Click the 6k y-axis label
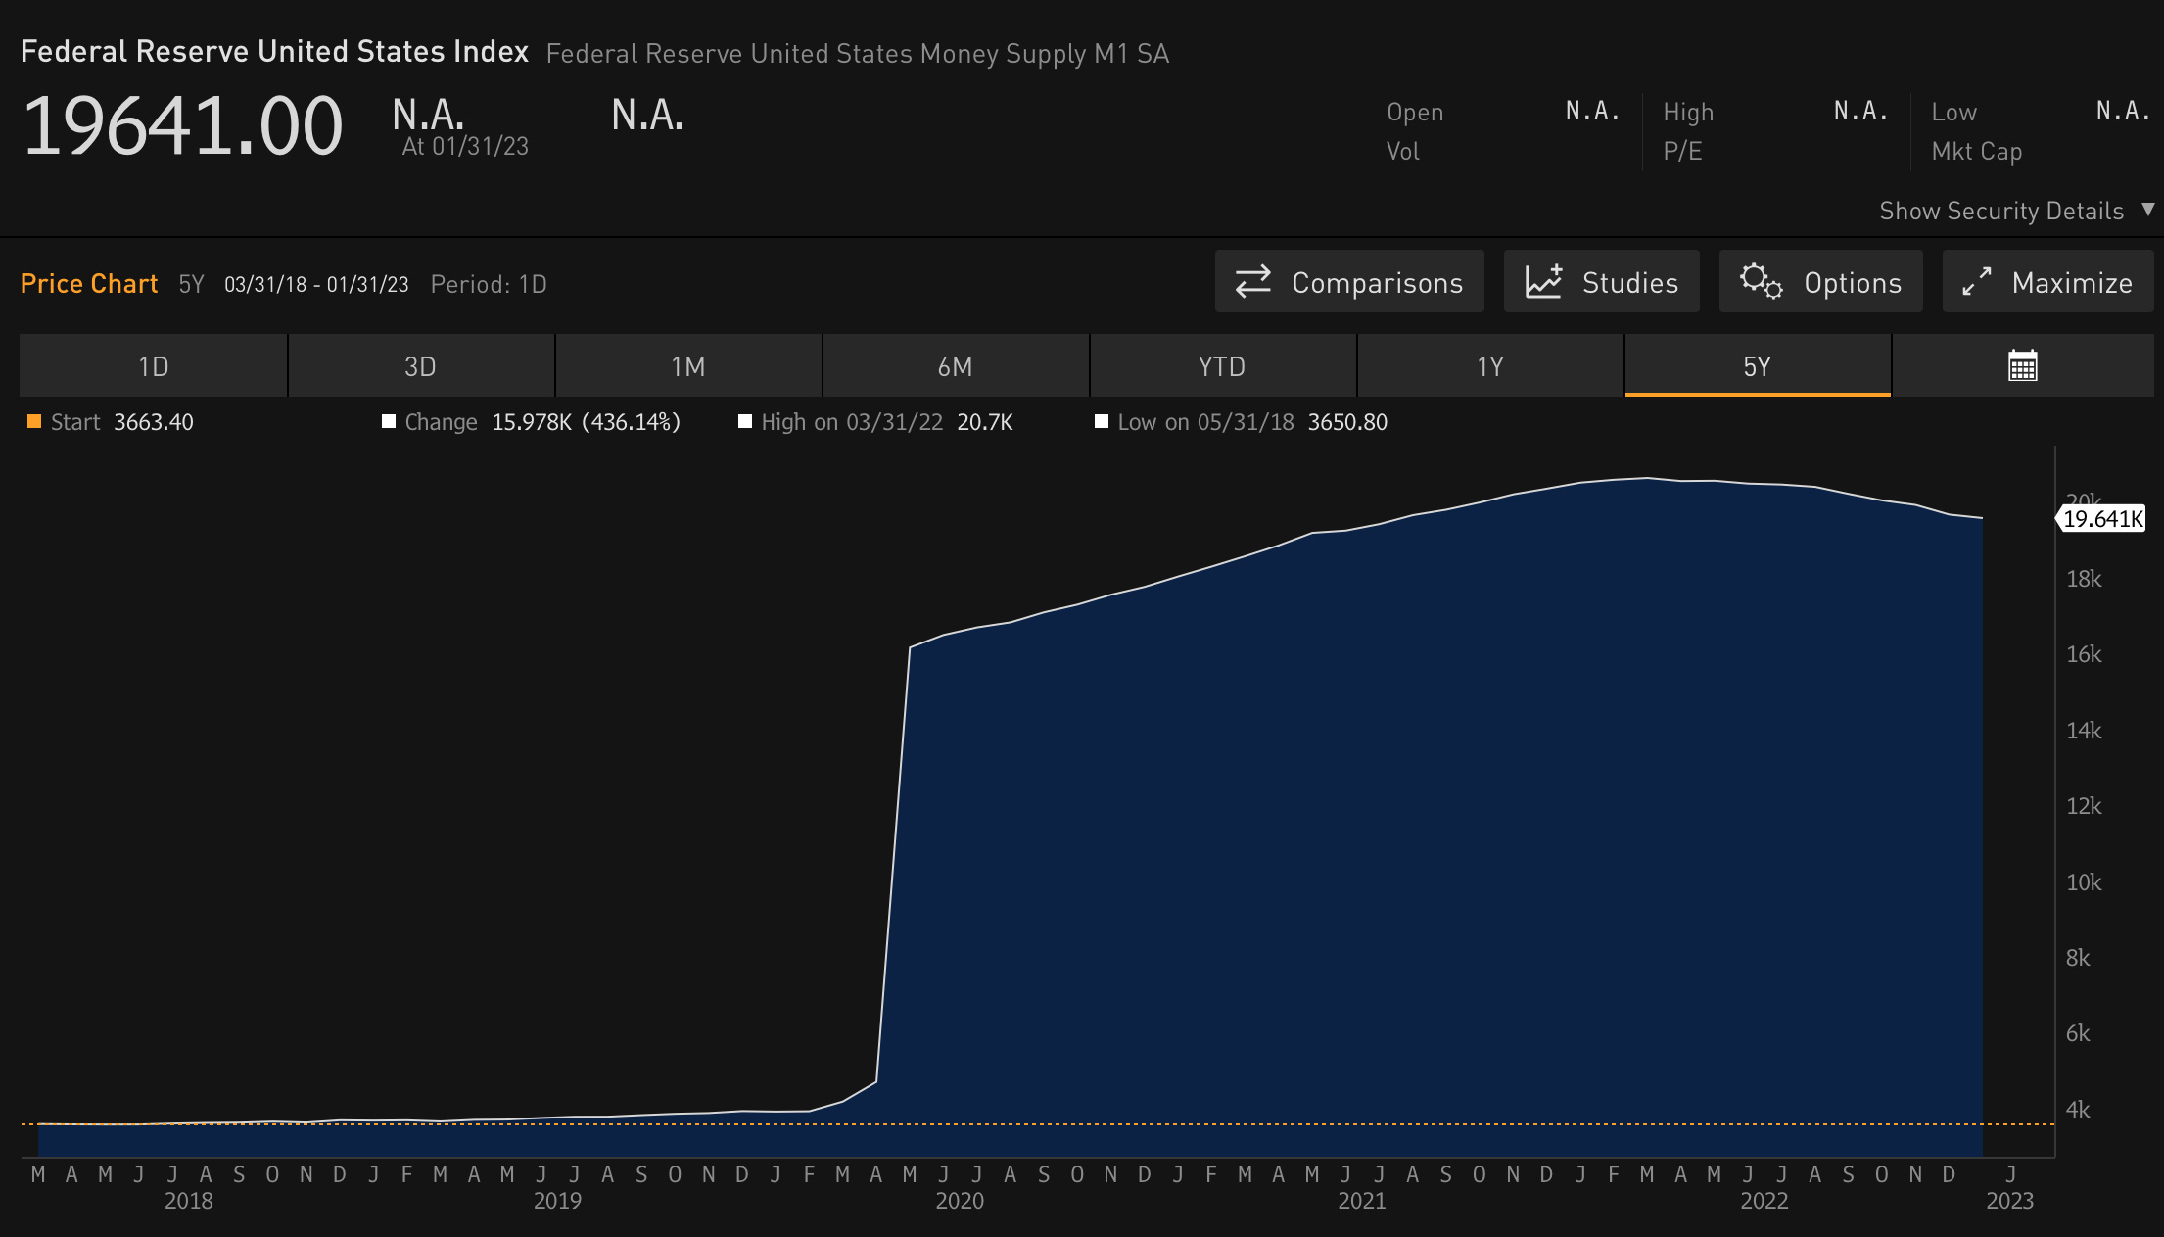2164x1237 pixels. click(2078, 1033)
